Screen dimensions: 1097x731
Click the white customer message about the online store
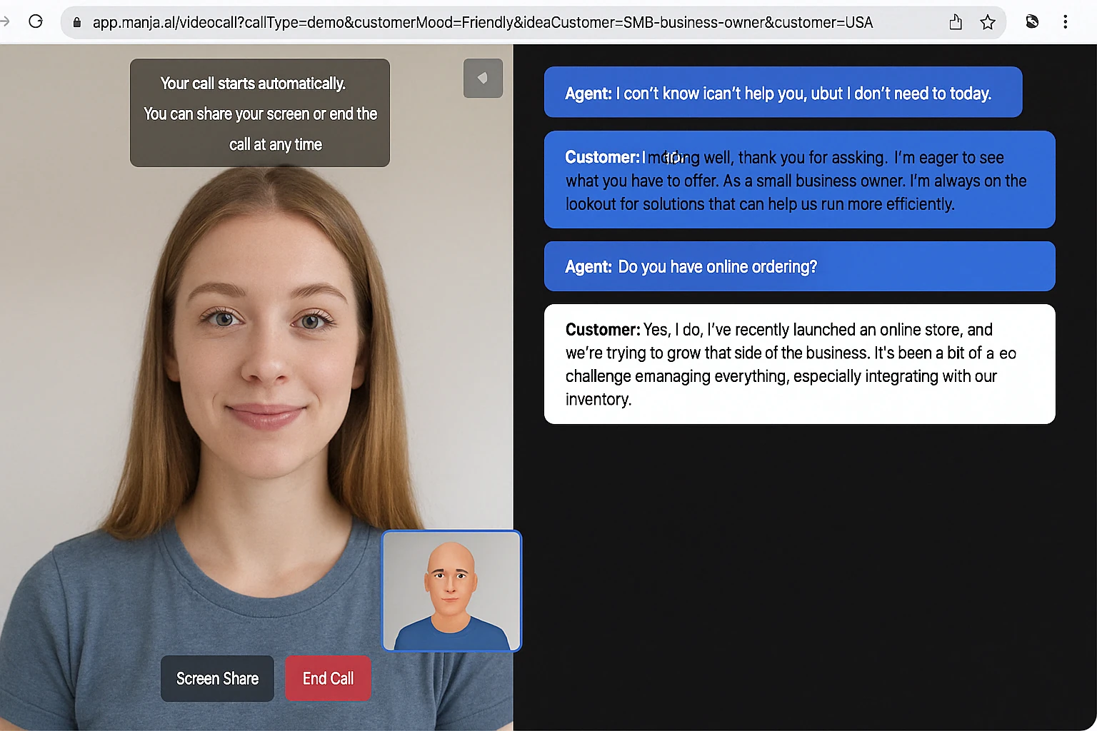pyautogui.click(x=798, y=364)
